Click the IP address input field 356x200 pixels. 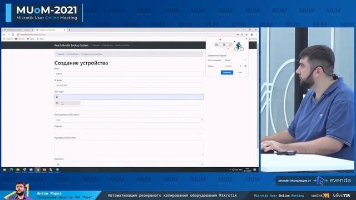click(129, 85)
